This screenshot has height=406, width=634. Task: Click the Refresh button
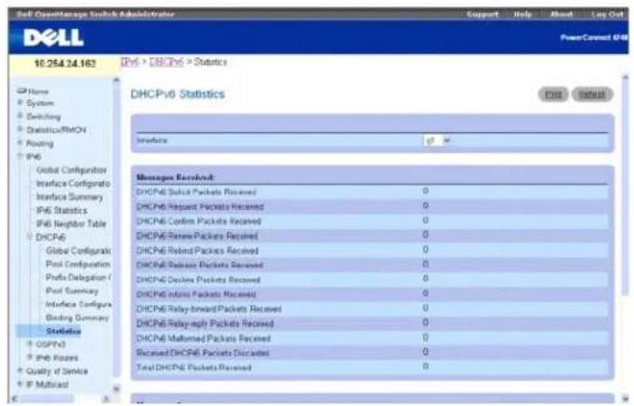(x=592, y=95)
